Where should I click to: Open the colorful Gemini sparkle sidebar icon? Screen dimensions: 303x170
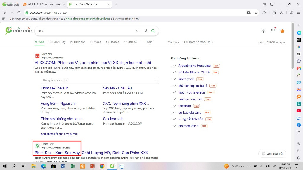(x=299, y=47)
